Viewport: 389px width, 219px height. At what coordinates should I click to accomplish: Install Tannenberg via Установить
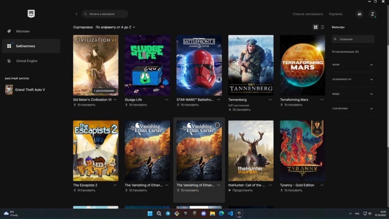(239, 110)
